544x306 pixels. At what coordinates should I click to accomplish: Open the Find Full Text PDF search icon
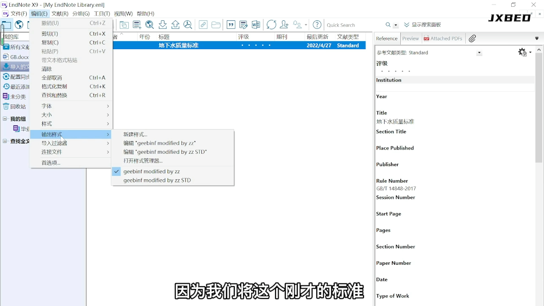[x=188, y=25]
